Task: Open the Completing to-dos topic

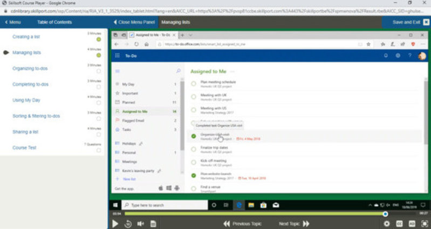Action: pos(30,84)
